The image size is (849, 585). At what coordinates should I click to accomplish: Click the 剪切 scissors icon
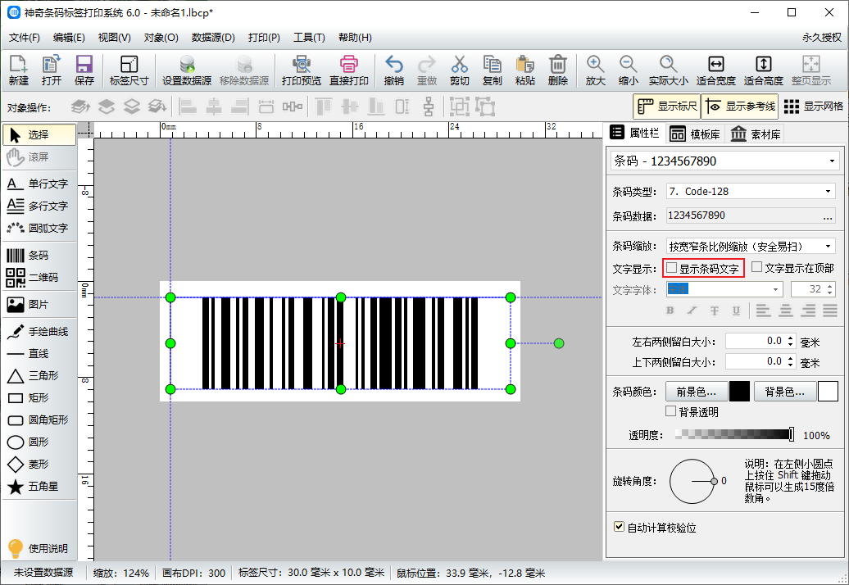[x=459, y=70]
